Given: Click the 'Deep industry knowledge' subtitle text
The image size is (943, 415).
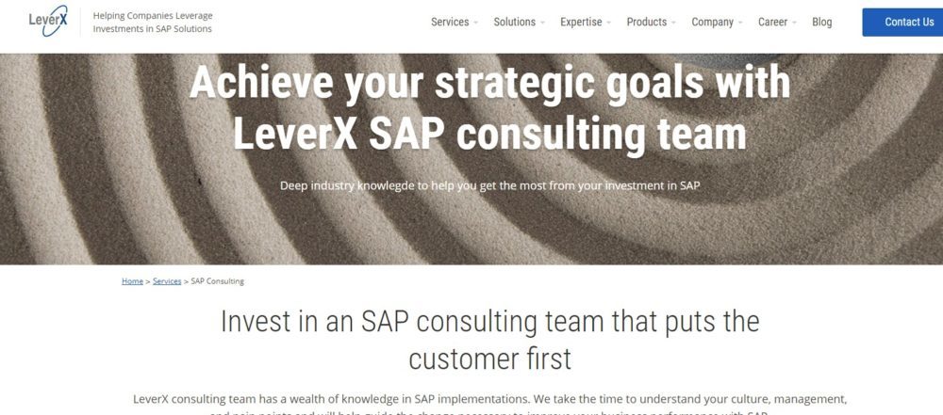Looking at the screenshot, I should pyautogui.click(x=489, y=185).
